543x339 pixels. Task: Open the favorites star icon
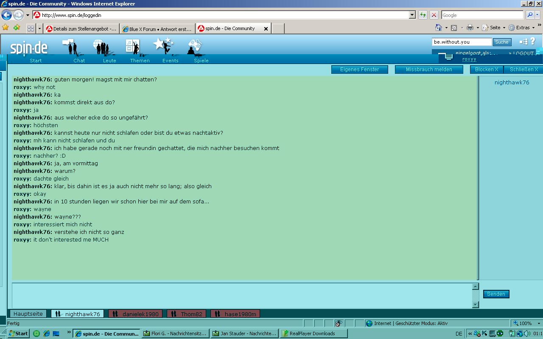[6, 28]
